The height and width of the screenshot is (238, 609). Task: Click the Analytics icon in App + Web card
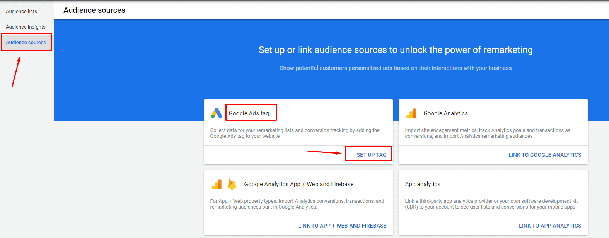(217, 184)
